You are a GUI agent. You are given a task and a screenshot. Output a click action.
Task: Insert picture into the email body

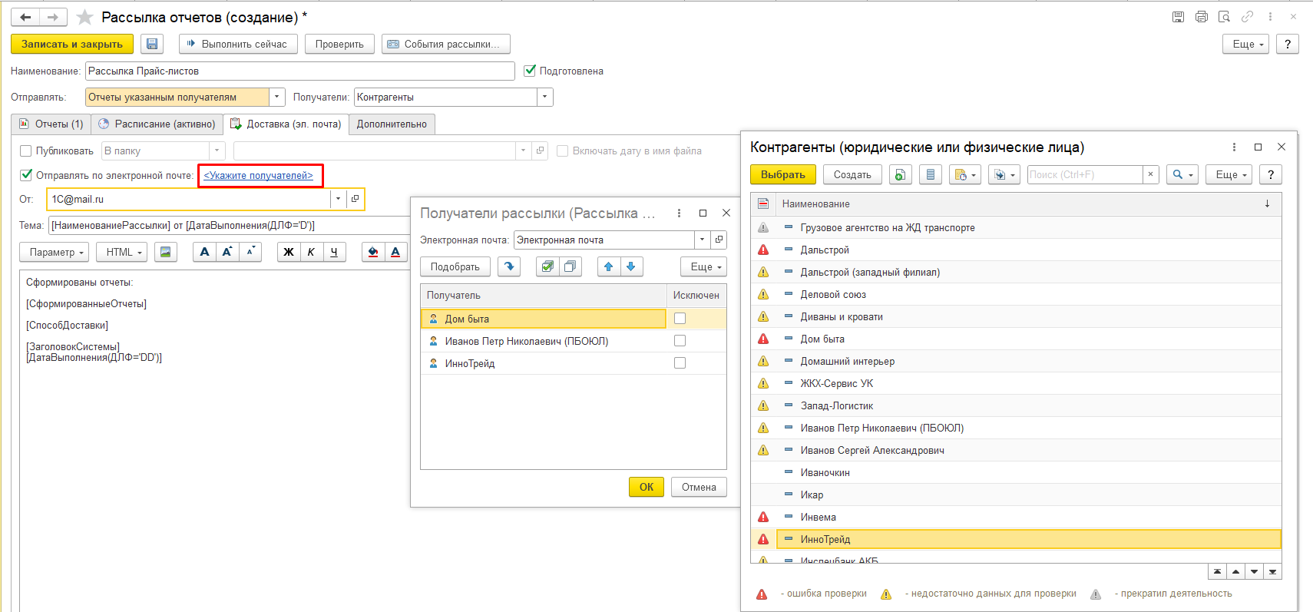pos(165,252)
